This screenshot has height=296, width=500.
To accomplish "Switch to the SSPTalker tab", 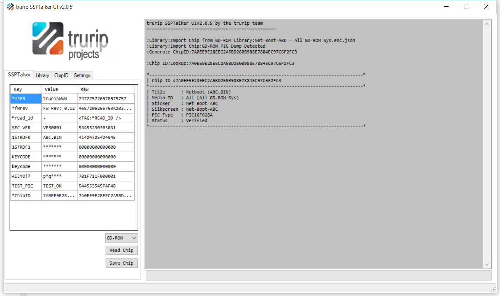I will (19, 75).
